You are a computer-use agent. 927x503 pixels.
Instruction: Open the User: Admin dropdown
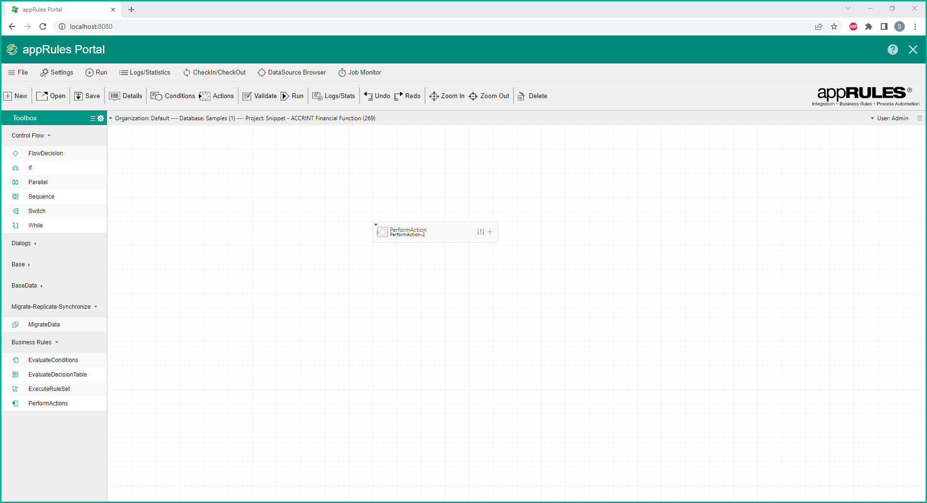click(x=889, y=118)
